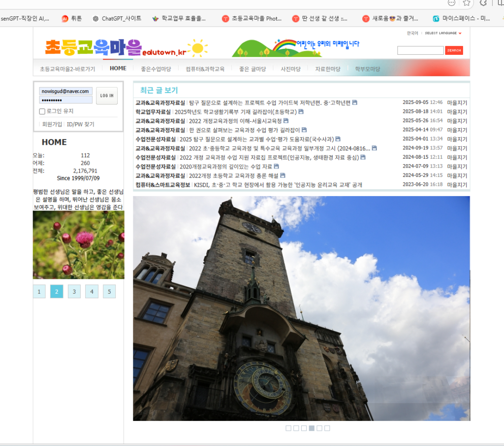504x446 pixels.
Task: Select page 3 of the sidebar photo pager
Action: tap(74, 292)
